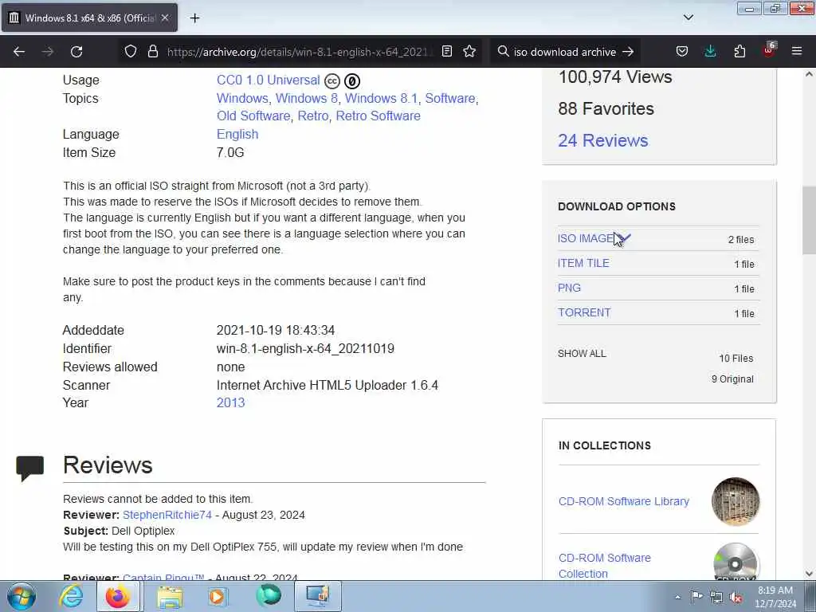Submit search with the arrow icon
The image size is (816, 612).
[628, 52]
